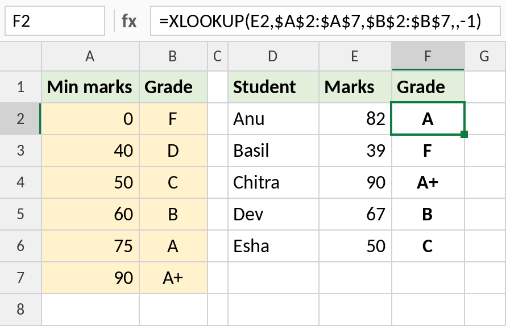Select row 6 header
Viewport: 506px width, 326px height.
point(20,246)
